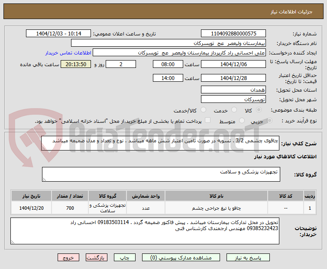Select the کالا radio button

(259, 110)
